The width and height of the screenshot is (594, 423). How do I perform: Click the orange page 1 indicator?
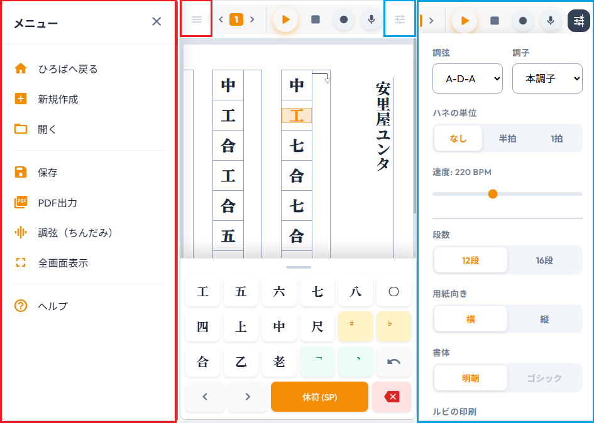click(236, 19)
